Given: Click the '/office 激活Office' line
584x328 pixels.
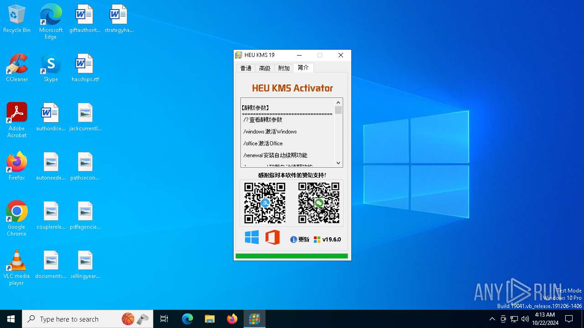Looking at the screenshot, I should tap(263, 143).
